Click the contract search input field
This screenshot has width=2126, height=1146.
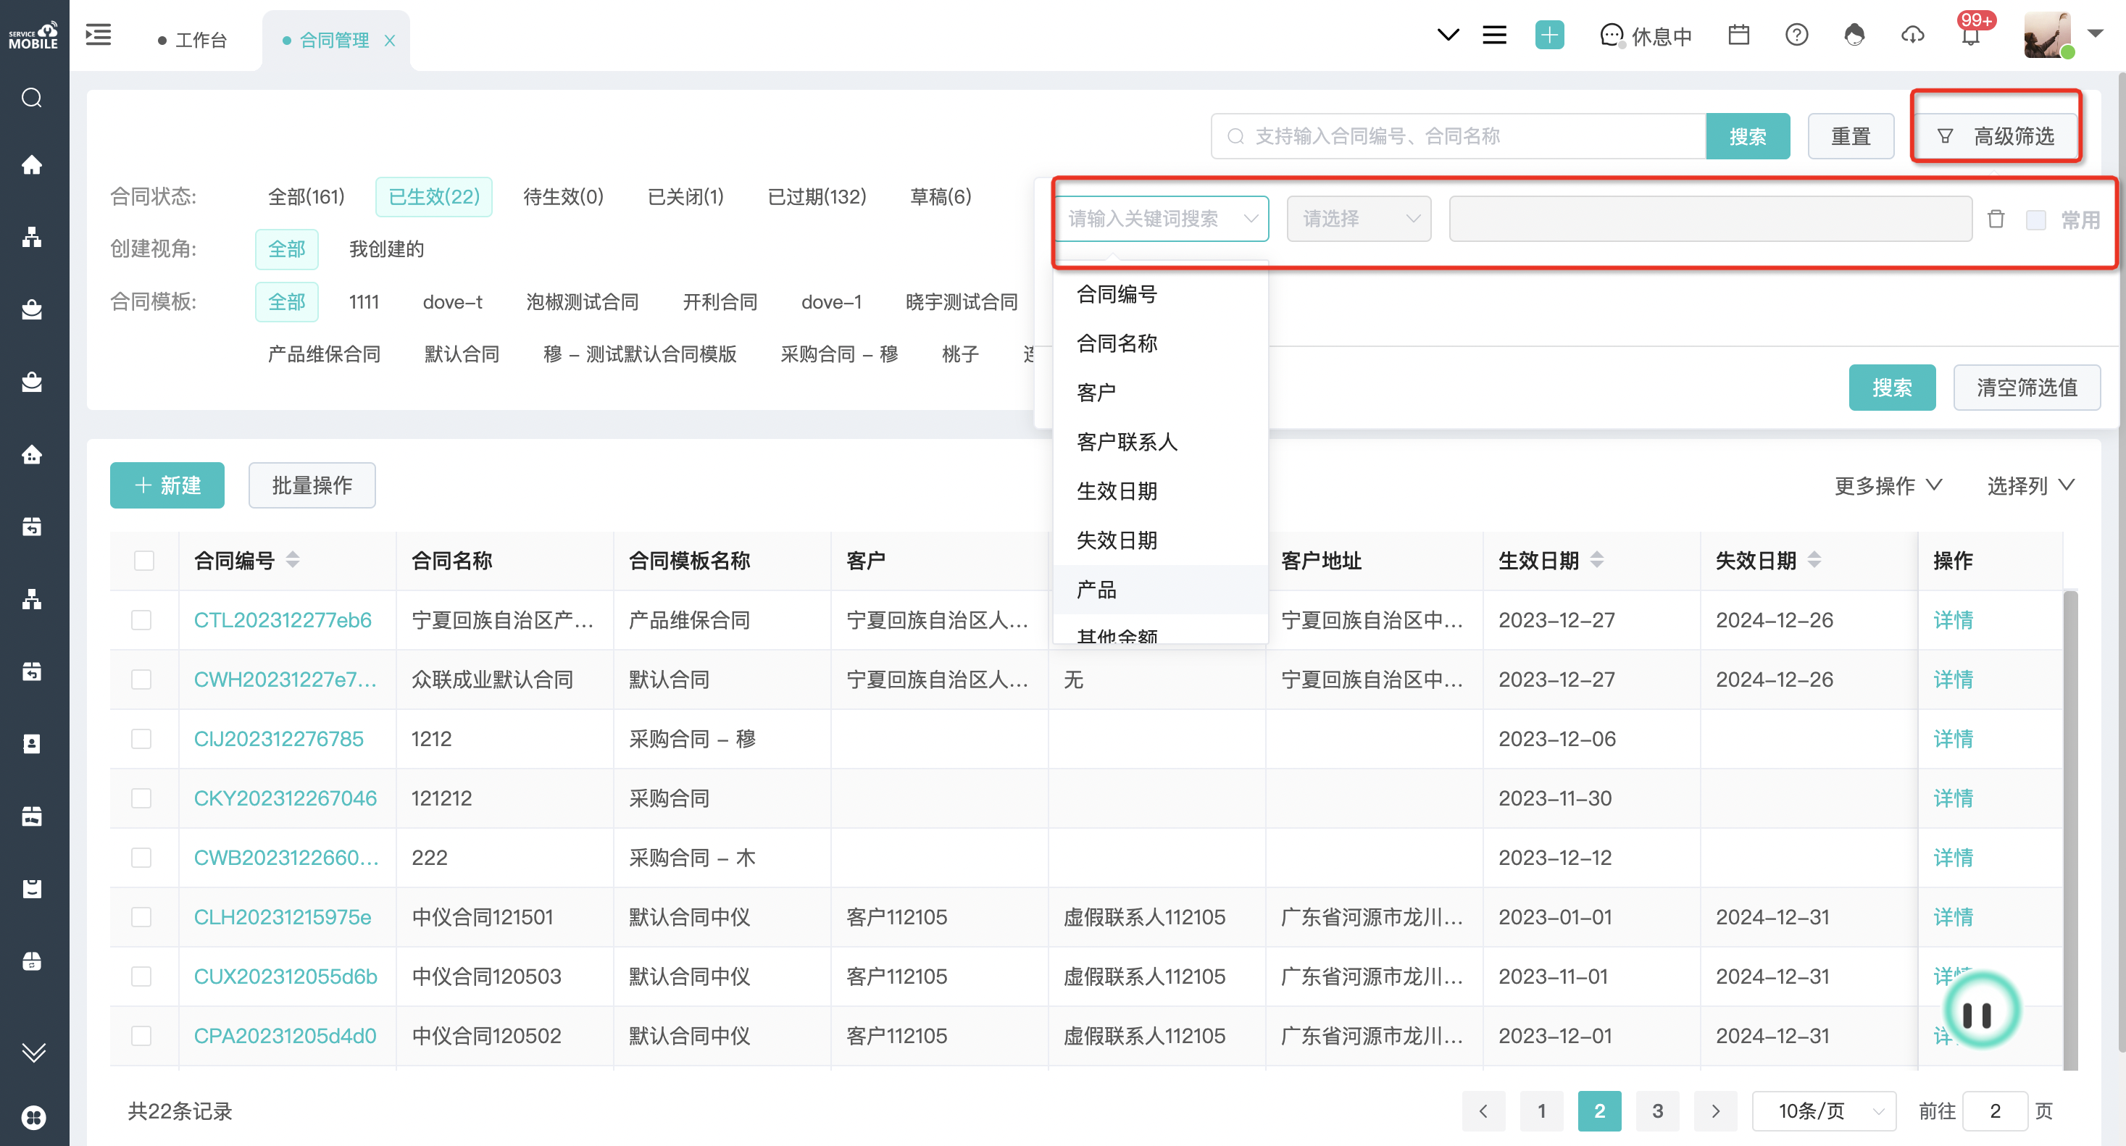1459,136
